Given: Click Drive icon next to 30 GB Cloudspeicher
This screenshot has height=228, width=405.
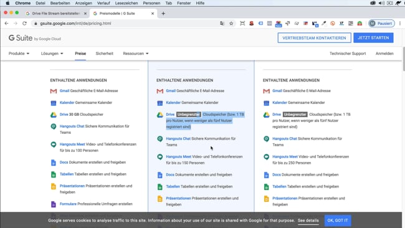Looking at the screenshot, I should (x=54, y=115).
